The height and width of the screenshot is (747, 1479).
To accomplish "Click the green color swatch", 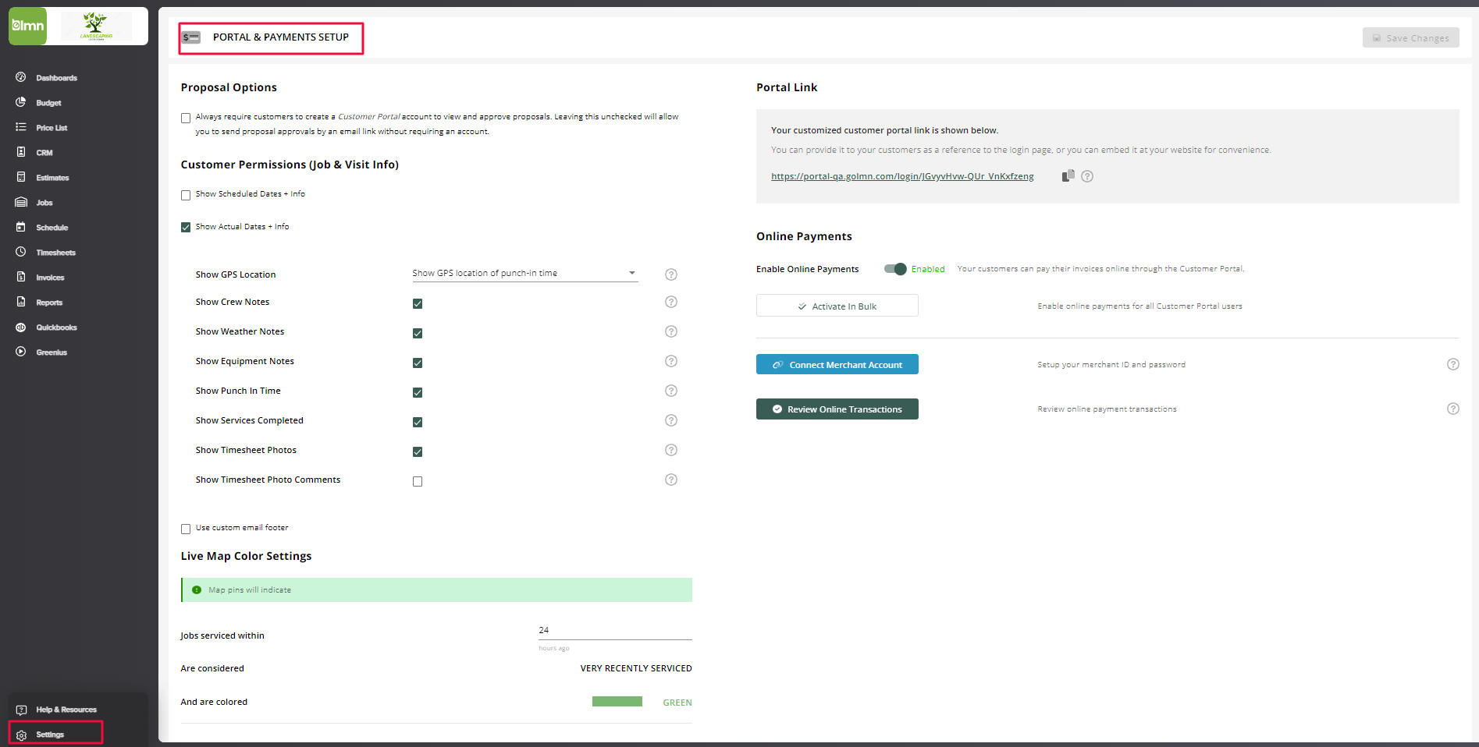I will [x=617, y=702].
